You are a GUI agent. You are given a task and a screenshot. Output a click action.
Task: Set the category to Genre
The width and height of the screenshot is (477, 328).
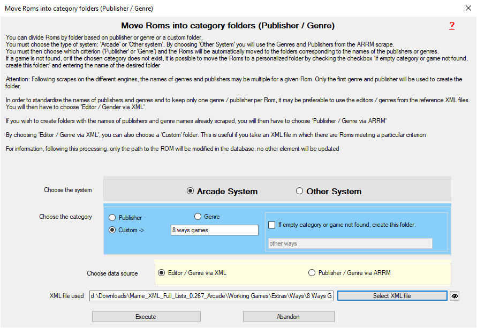click(x=198, y=217)
